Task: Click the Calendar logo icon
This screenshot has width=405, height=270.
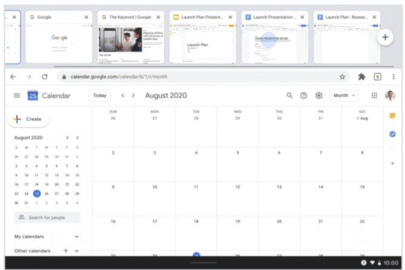Action: 33,95
